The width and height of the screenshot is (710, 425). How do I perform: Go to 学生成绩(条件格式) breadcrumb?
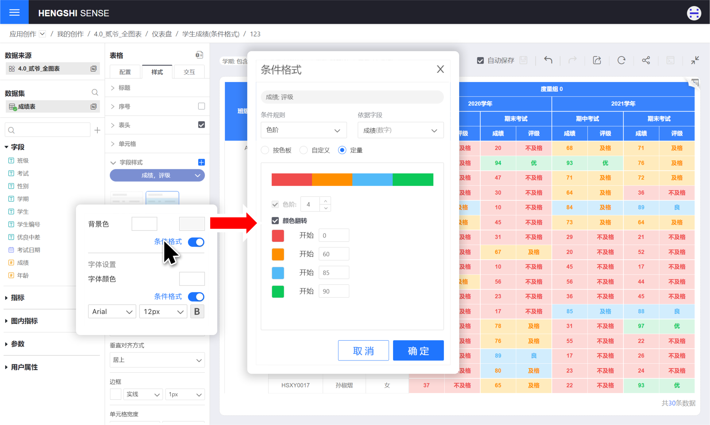point(211,34)
